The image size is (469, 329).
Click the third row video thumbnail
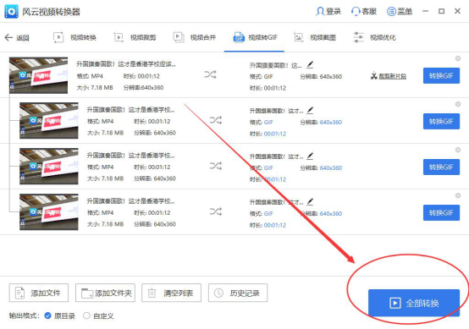[49, 166]
